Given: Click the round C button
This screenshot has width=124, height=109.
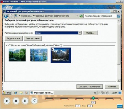Looking at the screenshot, I should point(34,100).
